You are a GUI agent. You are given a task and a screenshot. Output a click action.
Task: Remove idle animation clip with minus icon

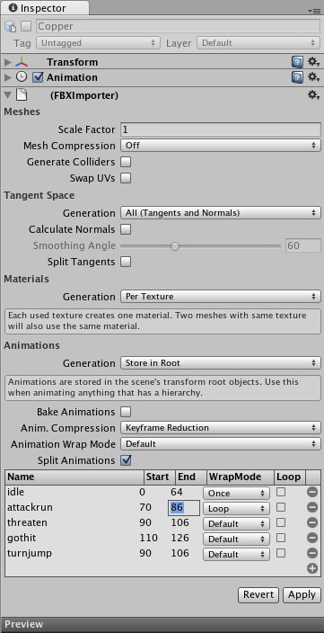(x=312, y=492)
